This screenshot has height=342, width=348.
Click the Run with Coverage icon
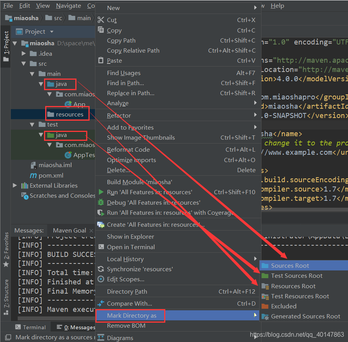pyautogui.click(x=101, y=212)
